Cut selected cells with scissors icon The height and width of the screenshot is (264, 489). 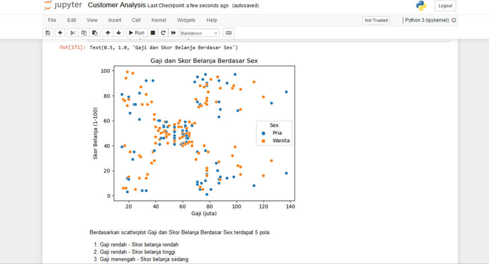[73, 33]
